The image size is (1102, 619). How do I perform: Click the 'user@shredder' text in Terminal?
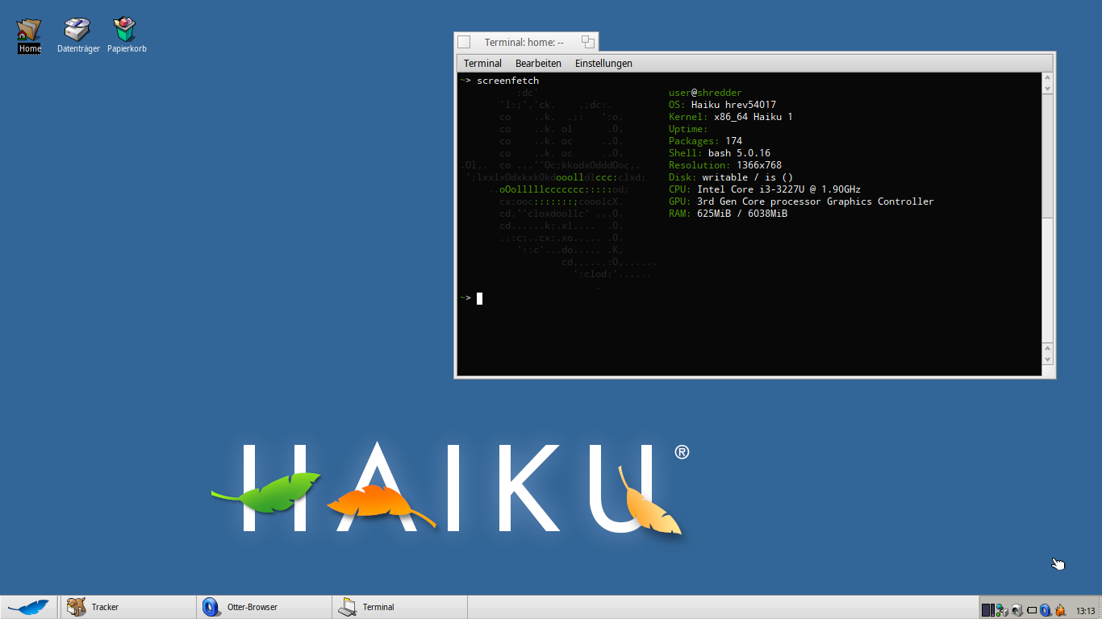click(705, 93)
